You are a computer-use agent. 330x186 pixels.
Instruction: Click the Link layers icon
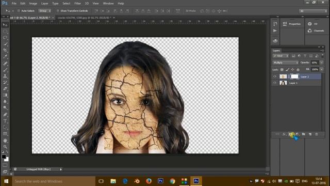point(277,134)
